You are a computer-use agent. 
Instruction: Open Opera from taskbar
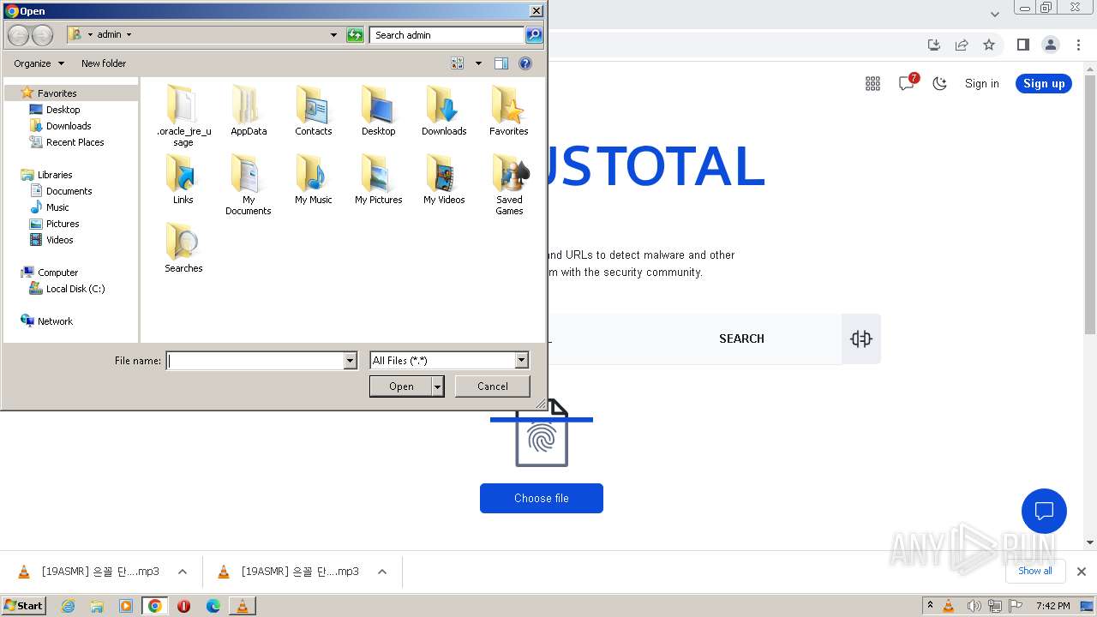pos(183,606)
